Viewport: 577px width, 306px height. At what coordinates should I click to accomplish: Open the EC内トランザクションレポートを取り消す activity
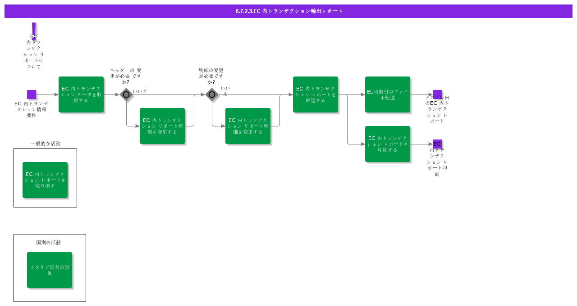(x=45, y=180)
